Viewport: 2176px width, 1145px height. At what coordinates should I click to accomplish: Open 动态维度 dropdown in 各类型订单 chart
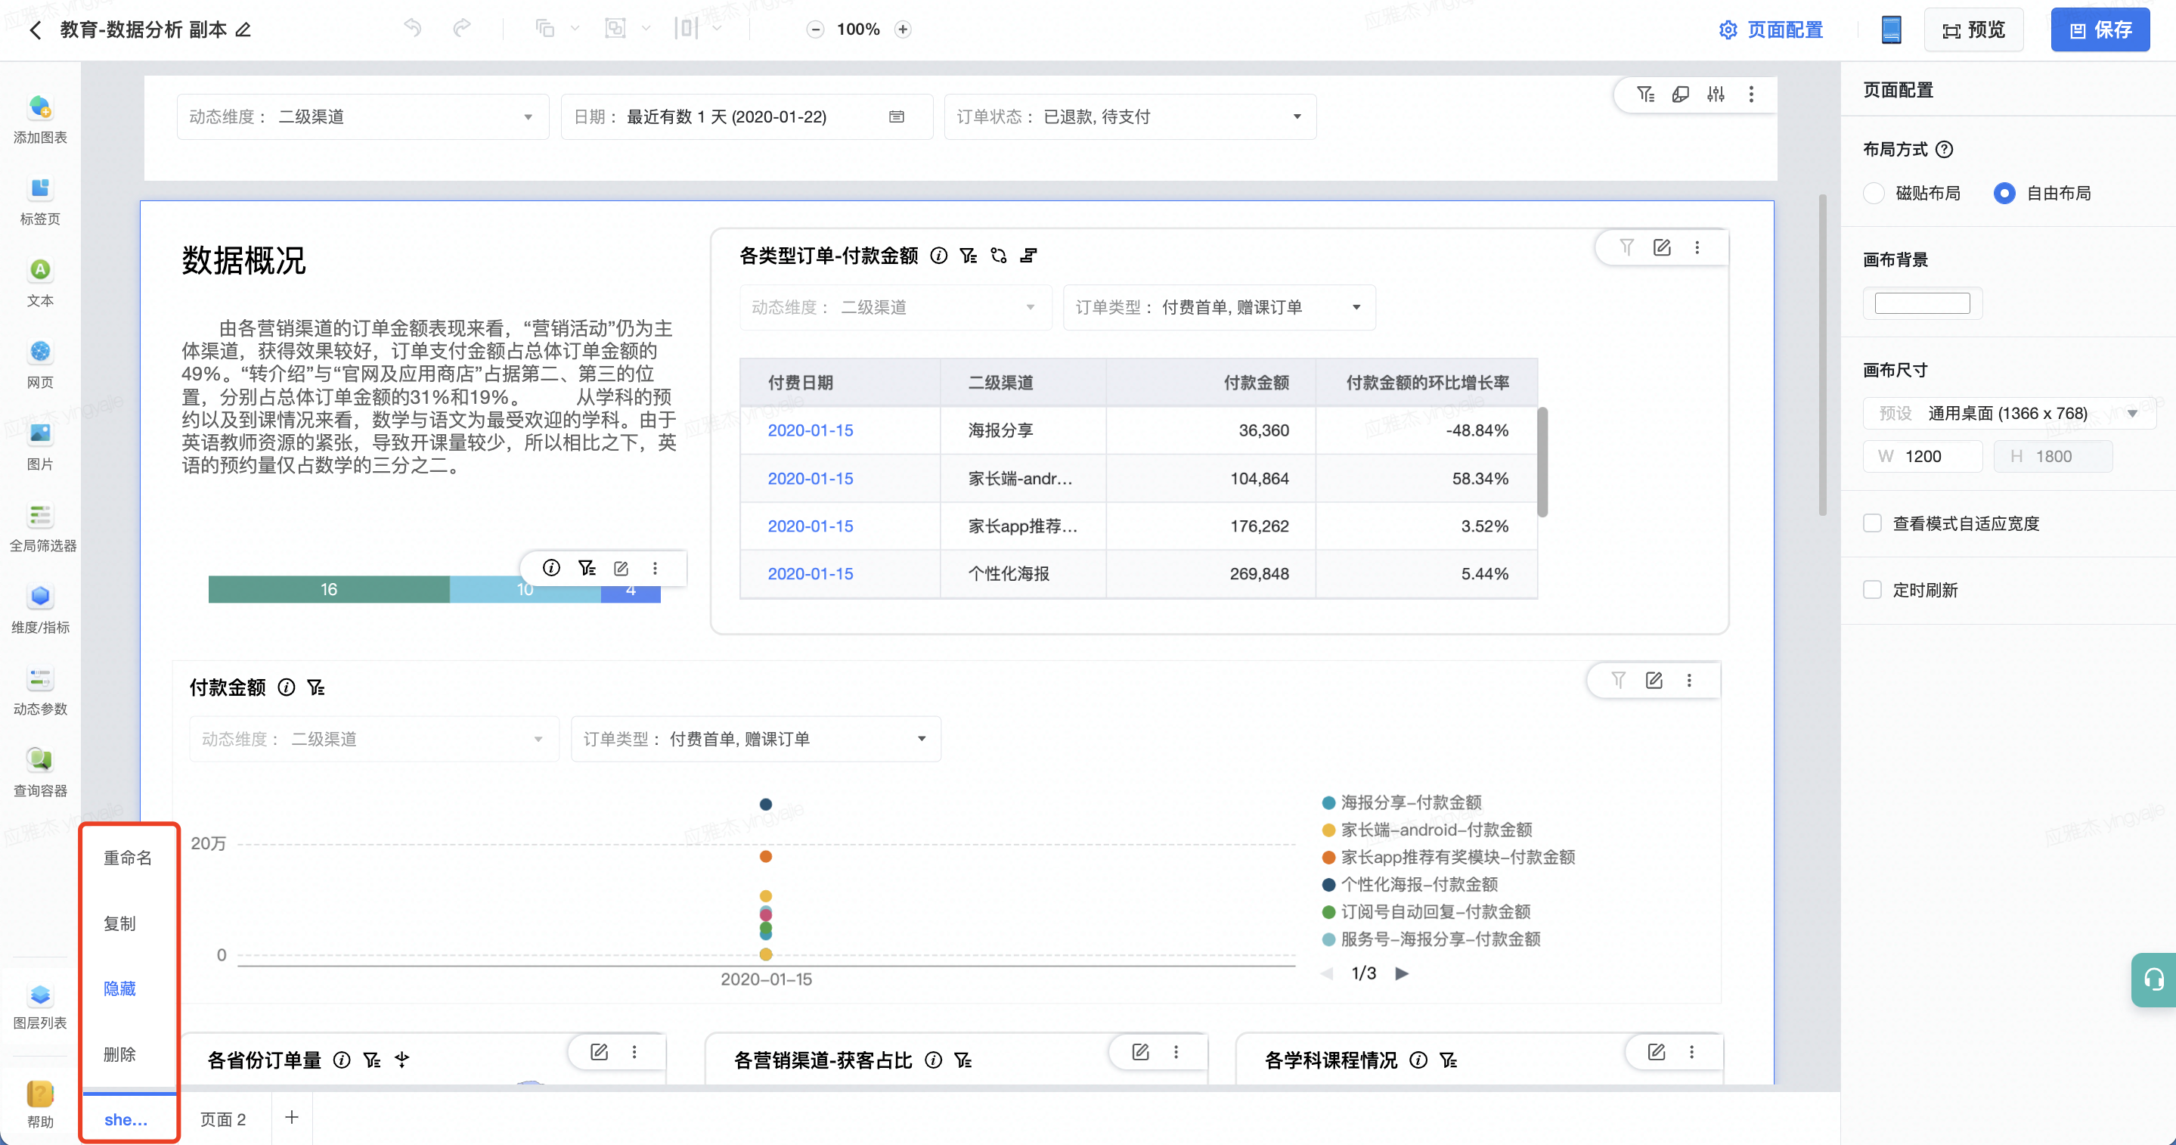895,307
